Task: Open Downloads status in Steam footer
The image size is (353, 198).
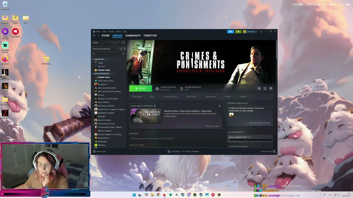Action: [x=183, y=152]
